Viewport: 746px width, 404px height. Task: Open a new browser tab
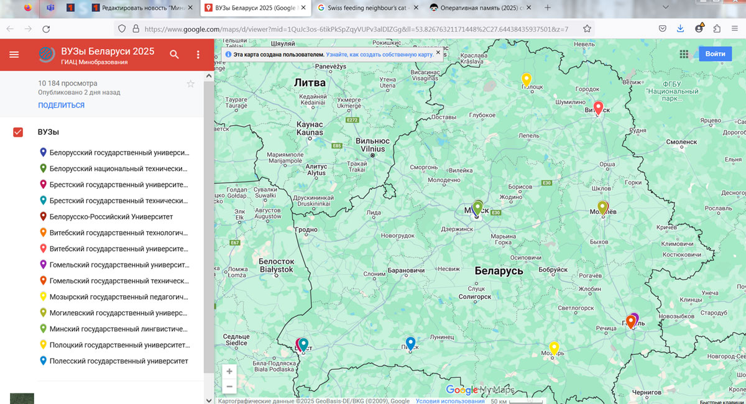547,8
